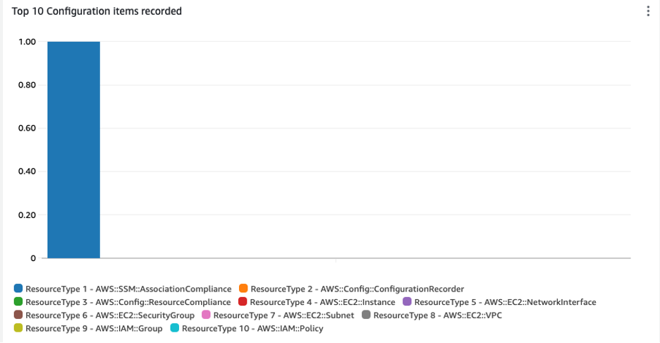This screenshot has height=343, width=660.
Task: Click olive ResourceType 9 legend swatch
Action: click(18, 328)
